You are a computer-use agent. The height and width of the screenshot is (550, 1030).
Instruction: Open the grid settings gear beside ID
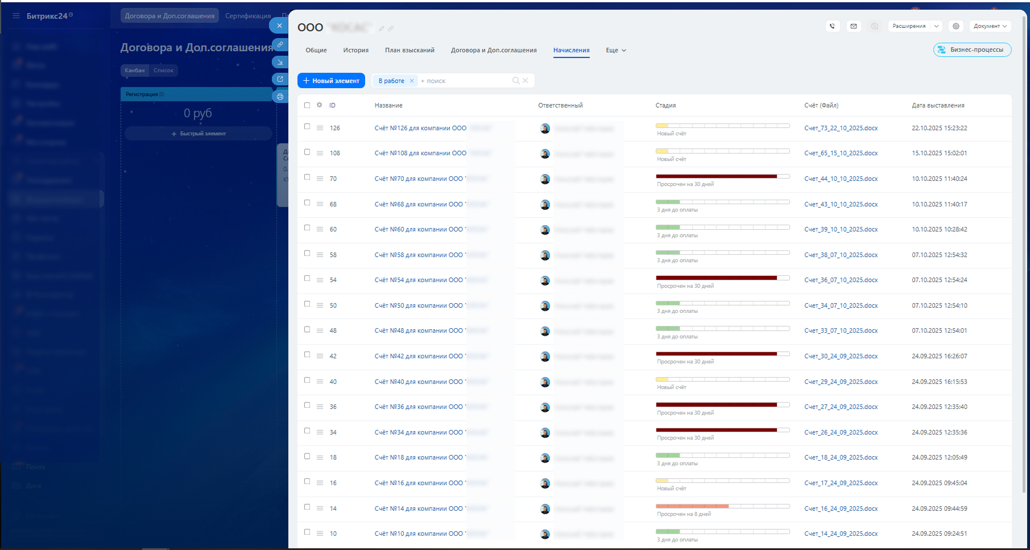[x=320, y=105]
